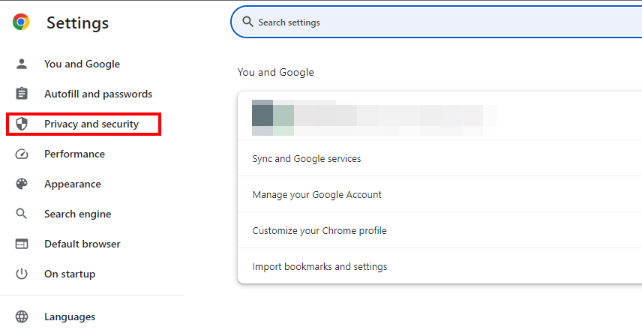Viewport: 642px width, 333px height.
Task: Open Manage your Google Account
Action: (x=439, y=194)
